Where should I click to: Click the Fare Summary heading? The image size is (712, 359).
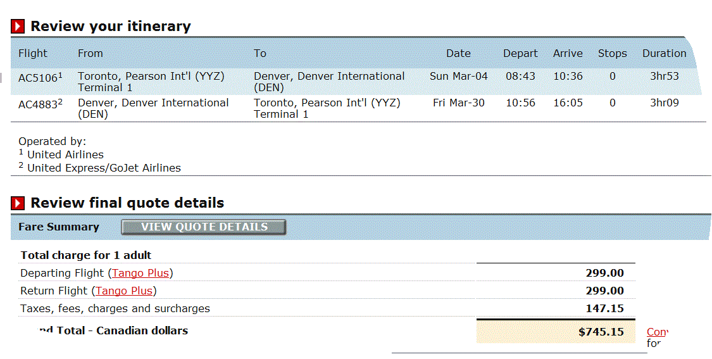[59, 227]
